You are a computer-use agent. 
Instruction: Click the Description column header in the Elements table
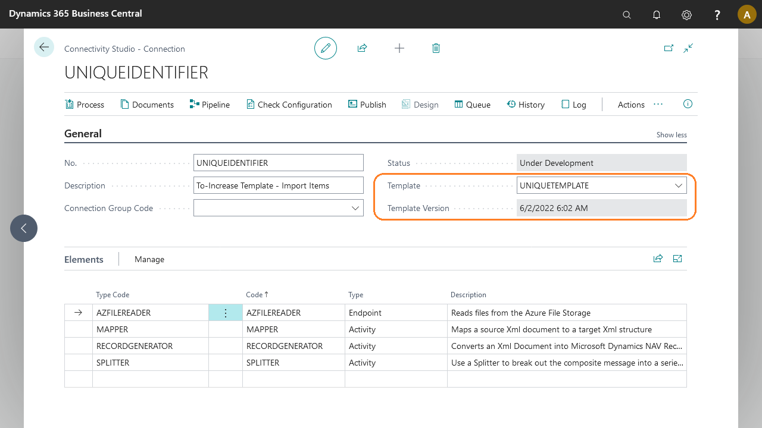click(469, 295)
